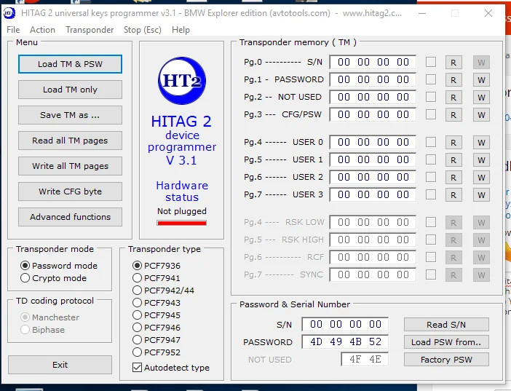Click W button for Pg.3 CFG/PSW
Screen dimensions: 511x391
coord(481,115)
